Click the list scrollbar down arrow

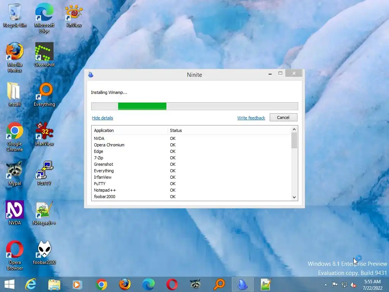tap(294, 197)
